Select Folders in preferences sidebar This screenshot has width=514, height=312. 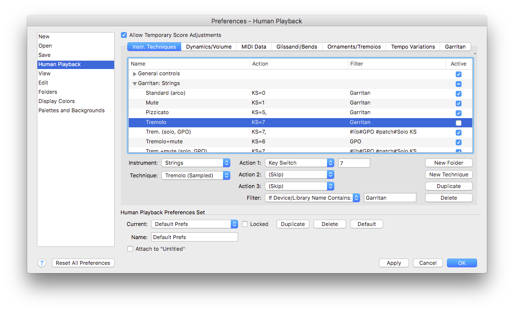coord(76,92)
